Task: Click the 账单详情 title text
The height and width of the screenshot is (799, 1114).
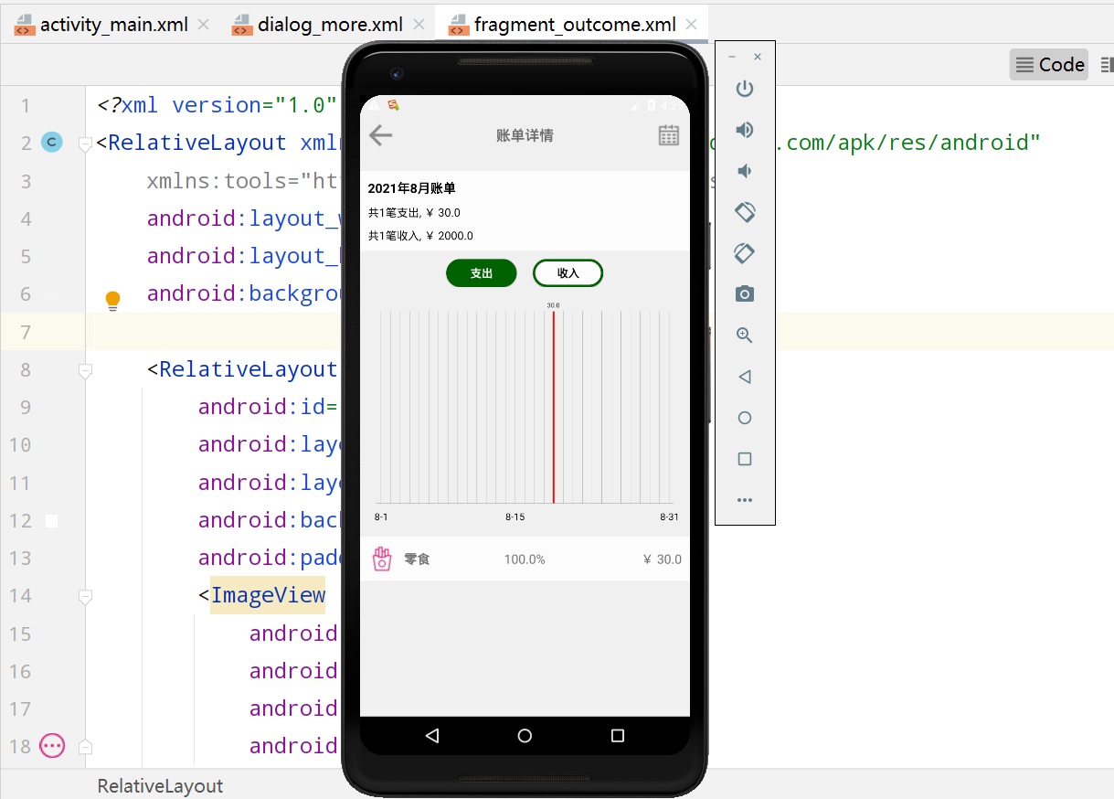Action: pos(525,135)
